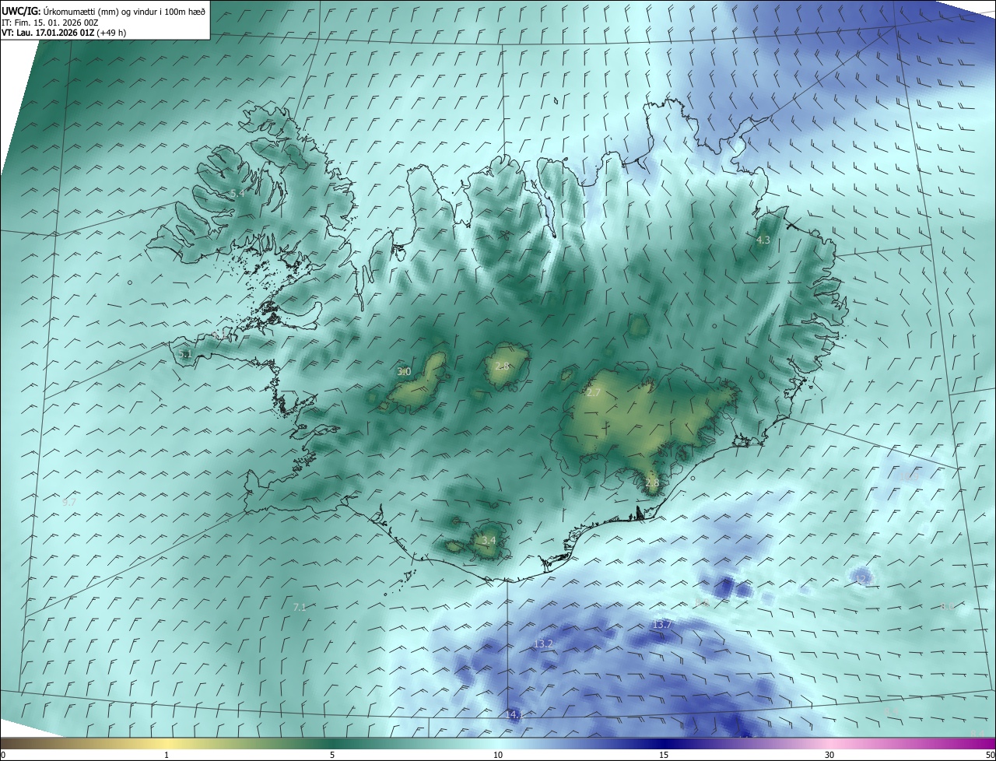
Task: Click the 14.1 value near the bottom edge
Action: (x=514, y=714)
